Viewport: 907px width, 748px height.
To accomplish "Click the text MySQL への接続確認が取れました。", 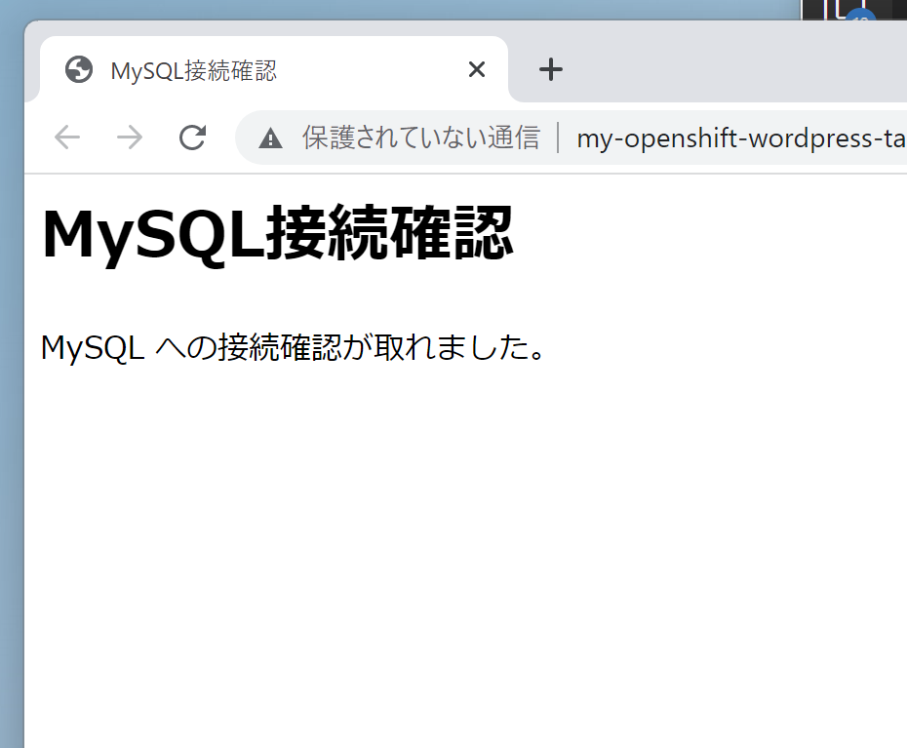I will [293, 348].
